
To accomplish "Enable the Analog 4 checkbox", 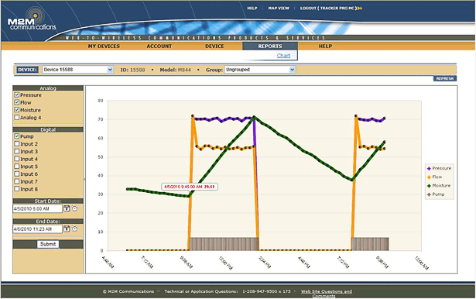I will [x=17, y=117].
